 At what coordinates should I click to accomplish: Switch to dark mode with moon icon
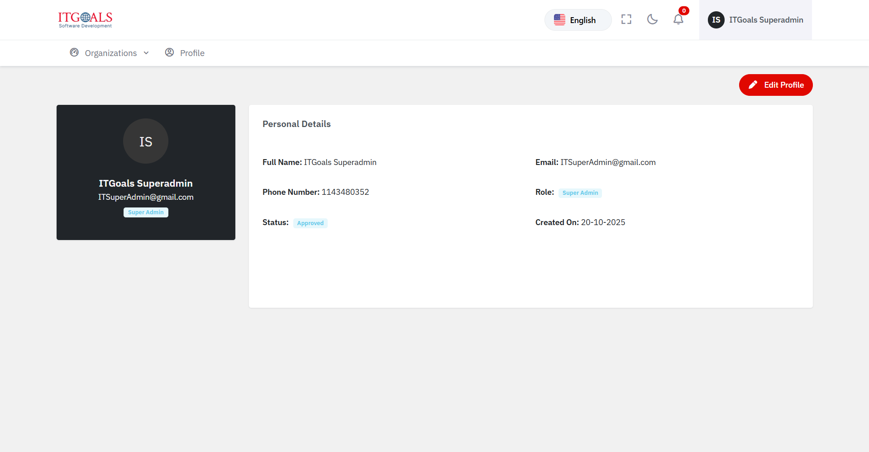click(x=652, y=19)
